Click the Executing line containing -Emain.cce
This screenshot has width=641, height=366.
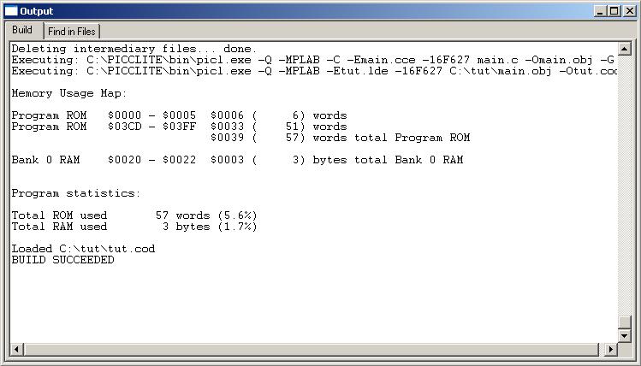(x=313, y=60)
